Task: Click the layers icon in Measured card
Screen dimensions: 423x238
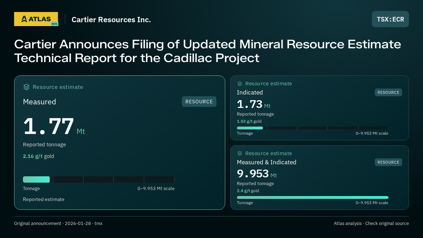Action: coord(26,87)
